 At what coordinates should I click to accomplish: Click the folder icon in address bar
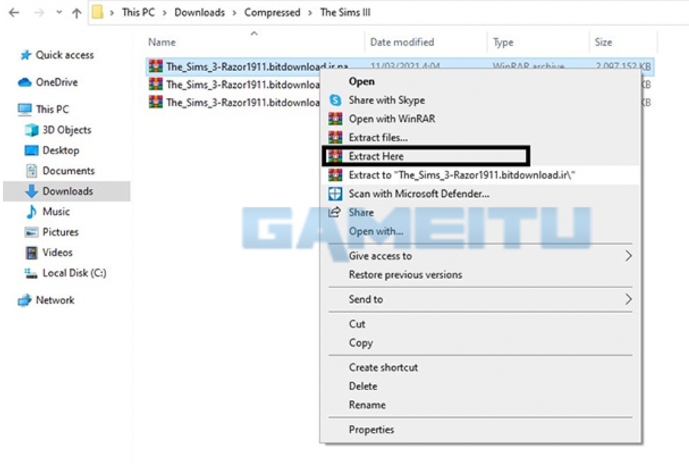(x=97, y=12)
